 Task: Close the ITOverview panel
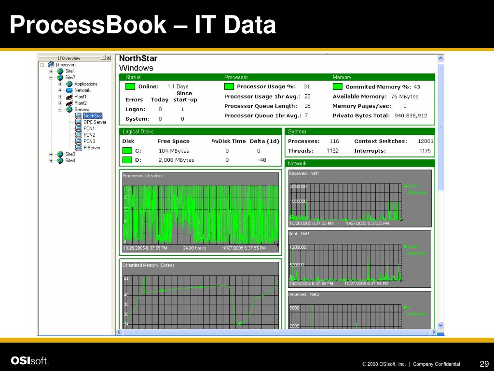pyautogui.click(x=109, y=58)
